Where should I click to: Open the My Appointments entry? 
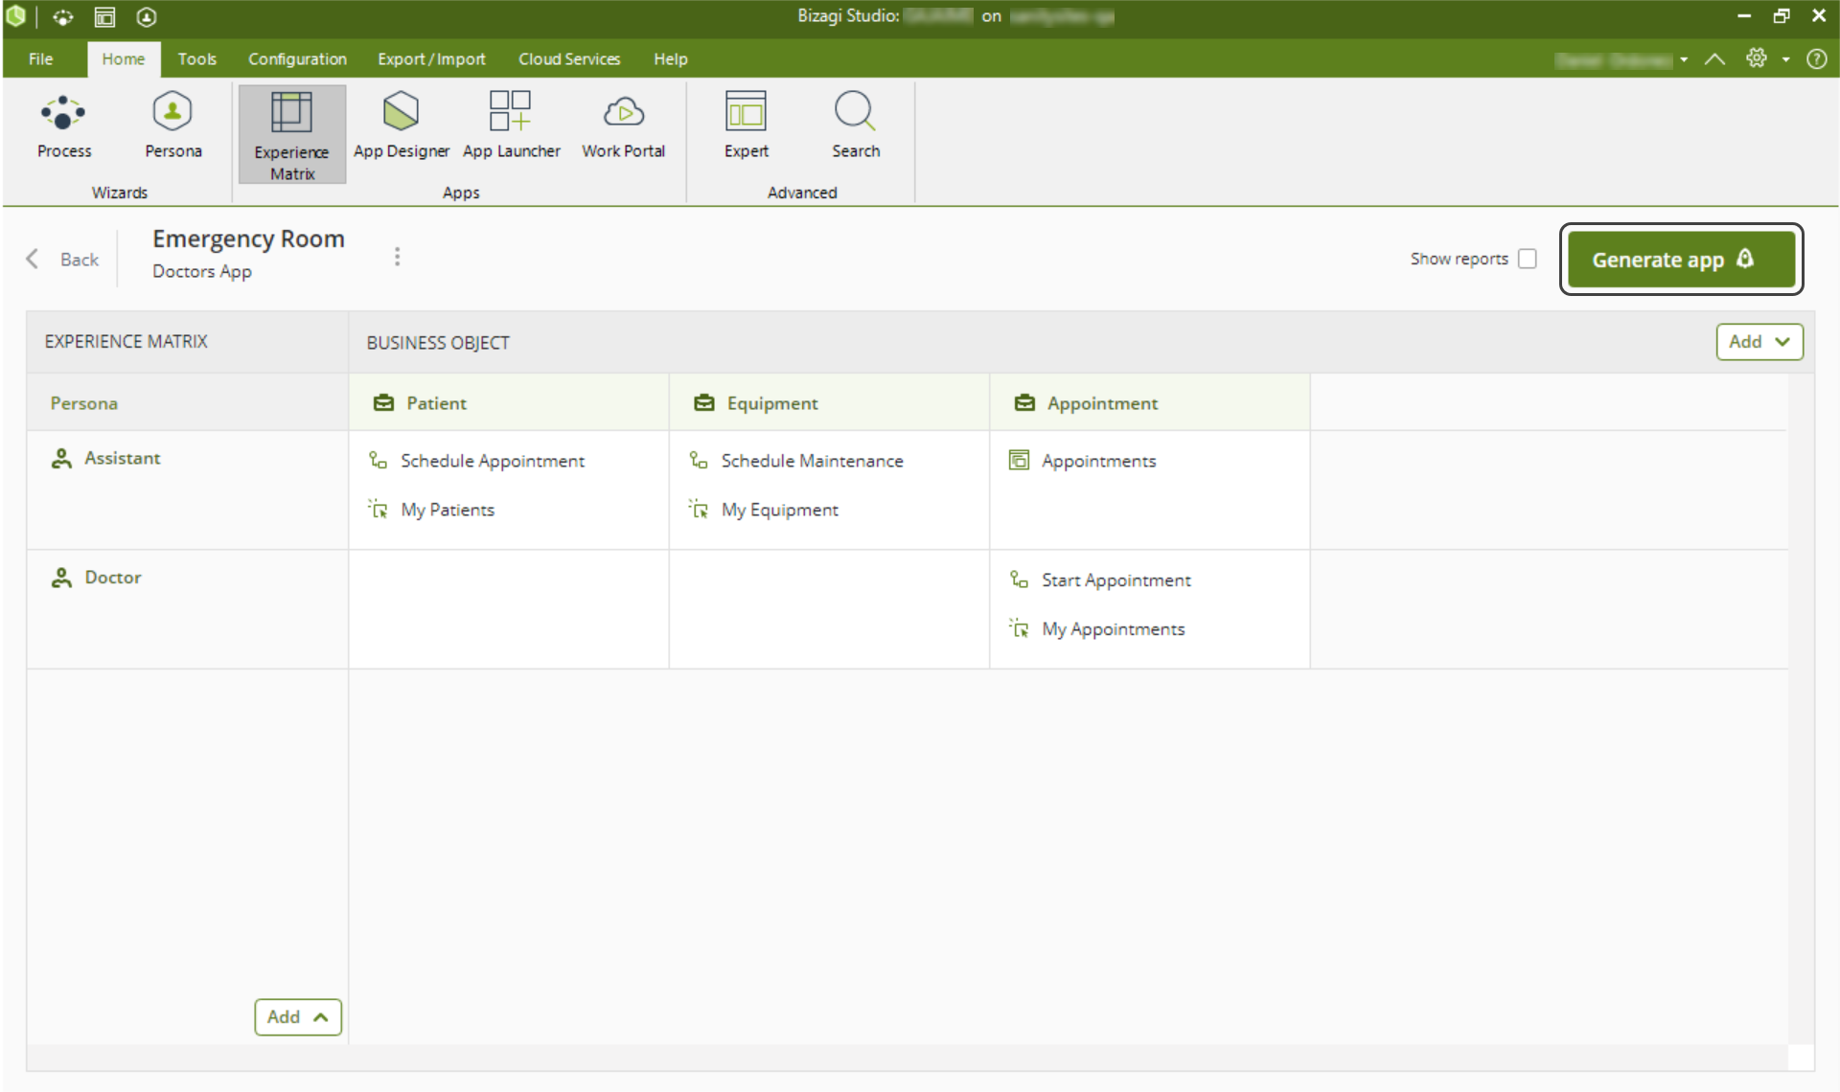tap(1113, 628)
